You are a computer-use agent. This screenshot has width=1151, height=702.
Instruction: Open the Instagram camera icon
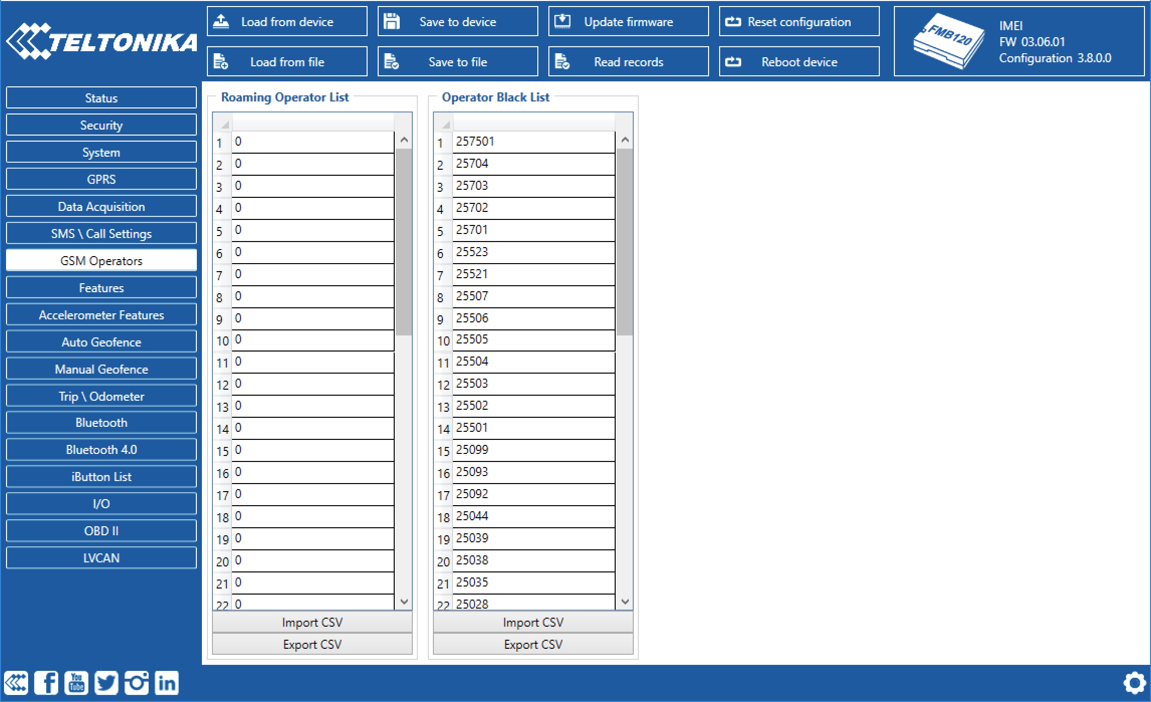(137, 683)
